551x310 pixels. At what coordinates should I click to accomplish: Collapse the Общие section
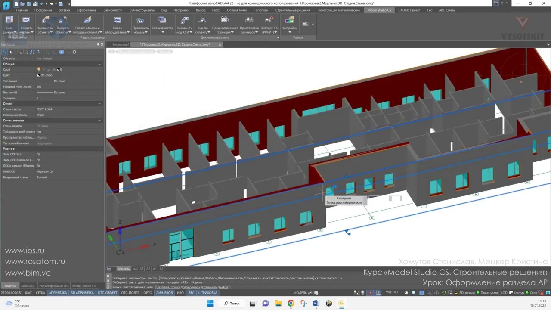point(99,64)
